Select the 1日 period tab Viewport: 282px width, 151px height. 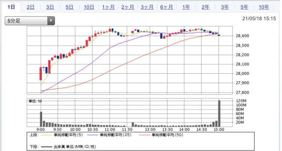click(x=11, y=7)
